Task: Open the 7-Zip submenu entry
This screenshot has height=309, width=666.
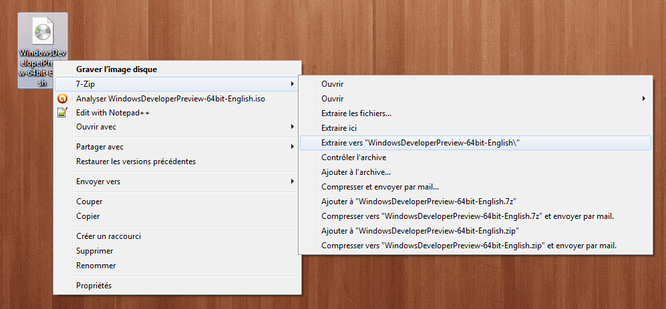Action: [x=177, y=84]
